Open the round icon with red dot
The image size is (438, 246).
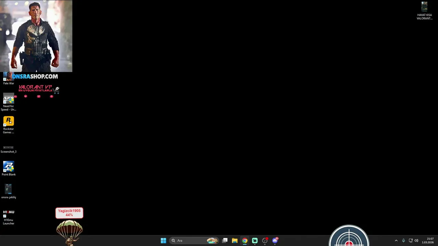point(265,241)
